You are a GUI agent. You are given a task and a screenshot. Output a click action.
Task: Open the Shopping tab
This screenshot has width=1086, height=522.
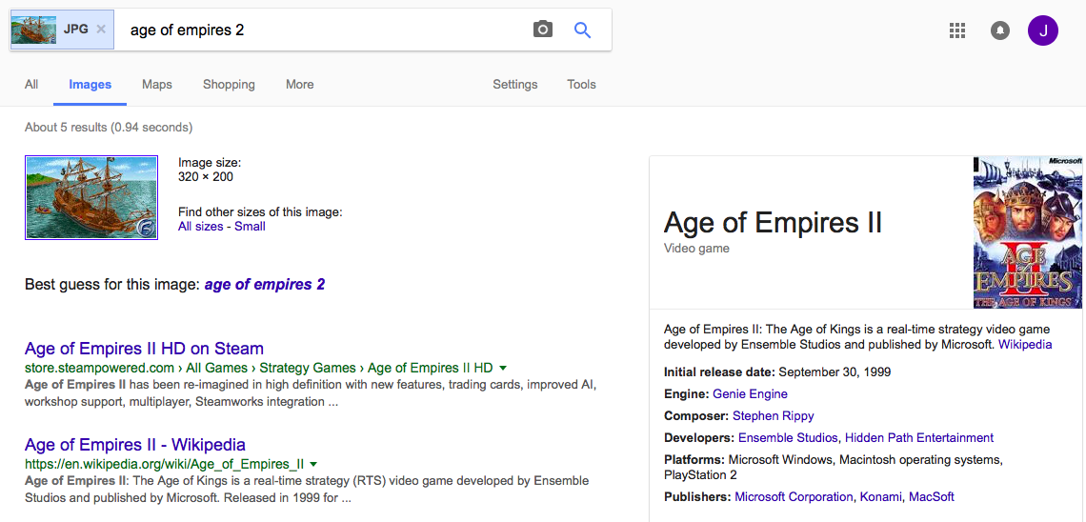(x=229, y=85)
